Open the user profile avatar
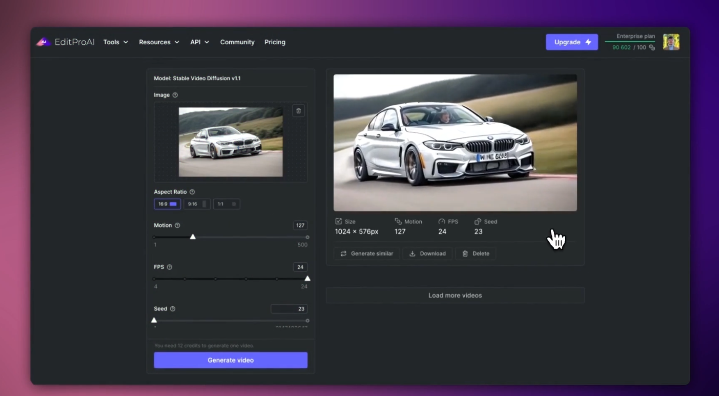 [x=671, y=42]
